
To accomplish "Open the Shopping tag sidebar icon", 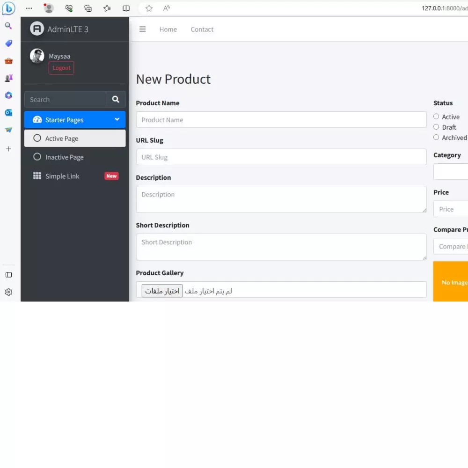I will click(x=8, y=44).
